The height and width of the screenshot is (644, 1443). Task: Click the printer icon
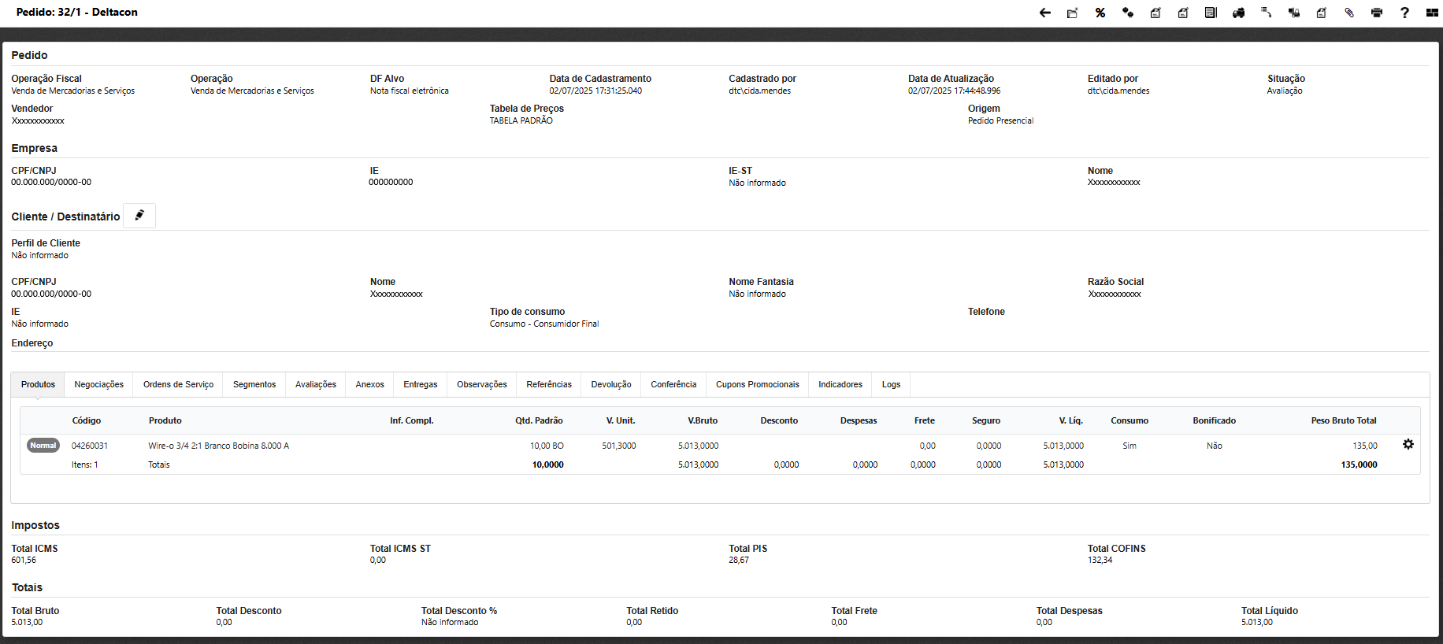[1377, 13]
